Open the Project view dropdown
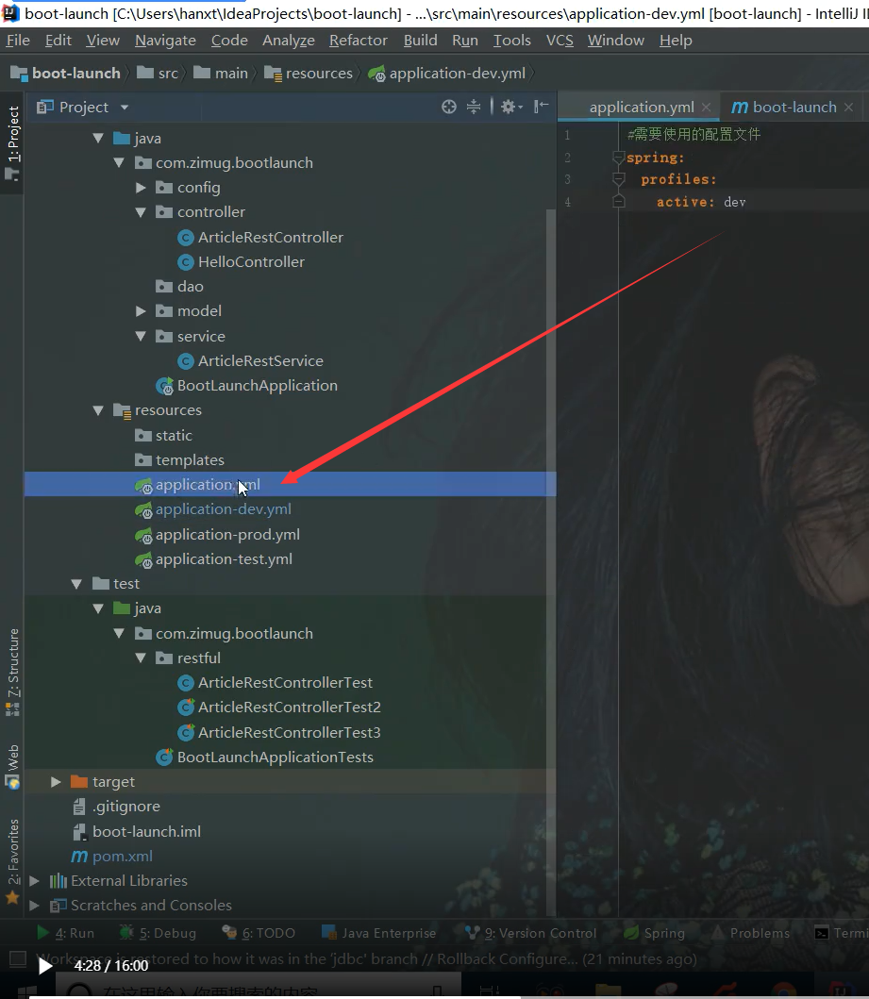The width and height of the screenshot is (869, 999). [125, 107]
